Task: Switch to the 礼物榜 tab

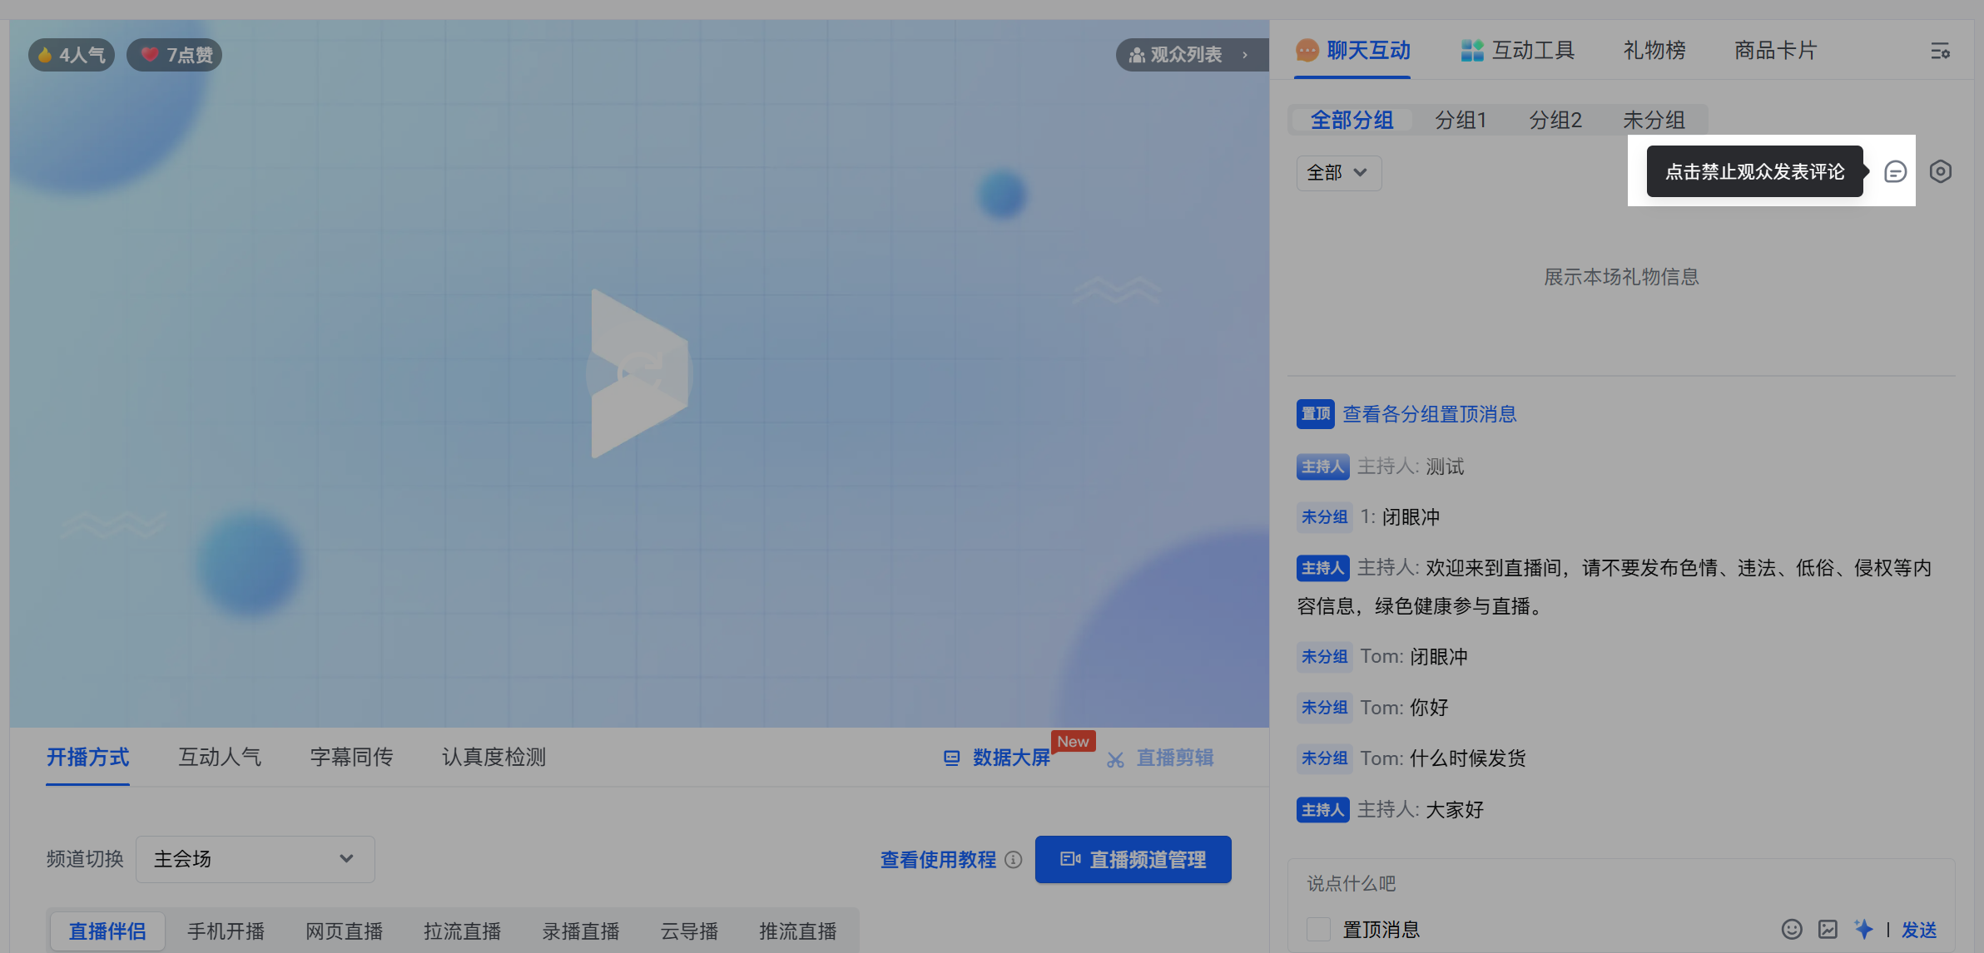Action: pos(1654,51)
